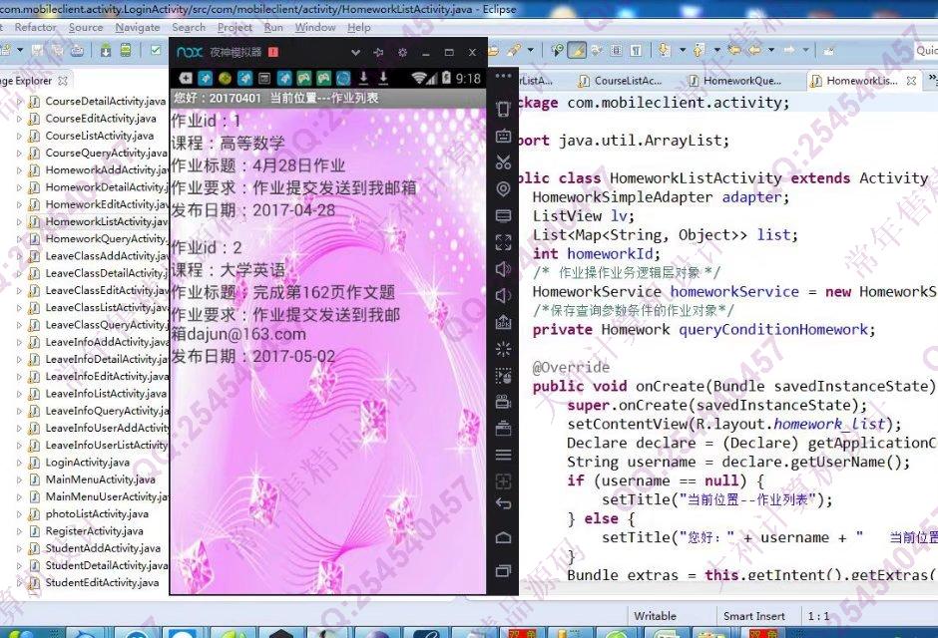
Task: Open the Source menu
Action: 86,28
